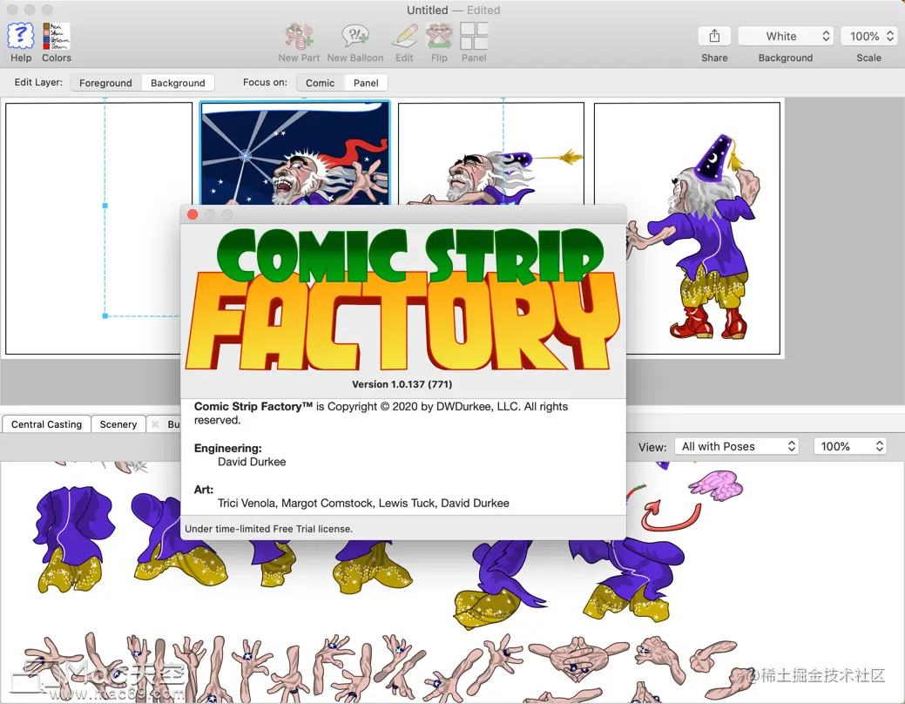Select the second panel with starry wizard
905x704 pixels.
[x=295, y=153]
